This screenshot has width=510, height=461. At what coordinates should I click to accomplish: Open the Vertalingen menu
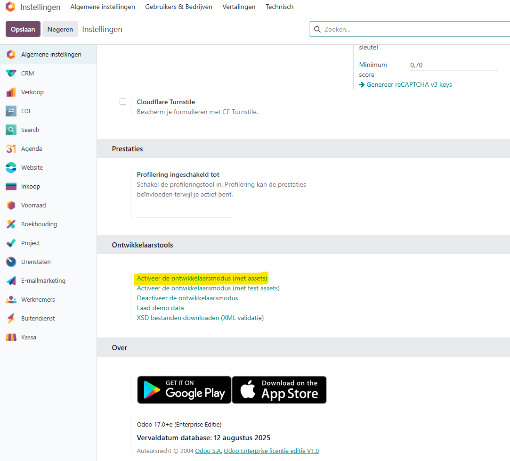click(x=239, y=7)
